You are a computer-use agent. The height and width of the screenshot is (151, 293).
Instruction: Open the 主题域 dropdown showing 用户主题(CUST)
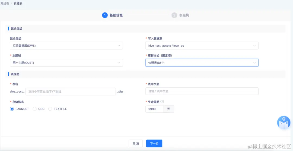[66, 63]
